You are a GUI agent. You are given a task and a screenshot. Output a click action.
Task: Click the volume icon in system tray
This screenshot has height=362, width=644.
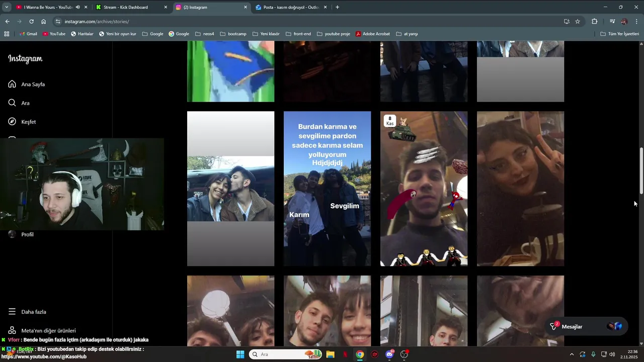coord(612,354)
